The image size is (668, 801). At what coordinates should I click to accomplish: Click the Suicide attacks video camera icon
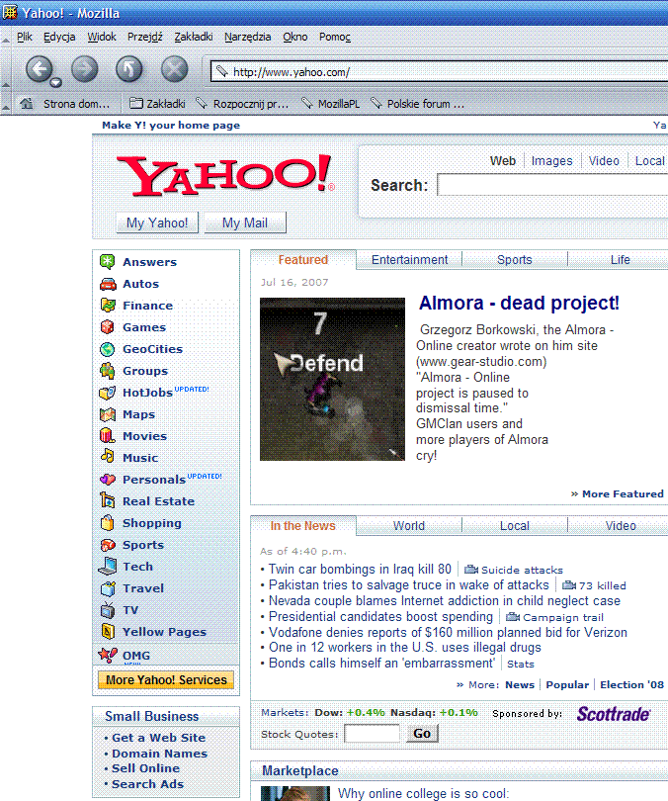click(x=471, y=570)
